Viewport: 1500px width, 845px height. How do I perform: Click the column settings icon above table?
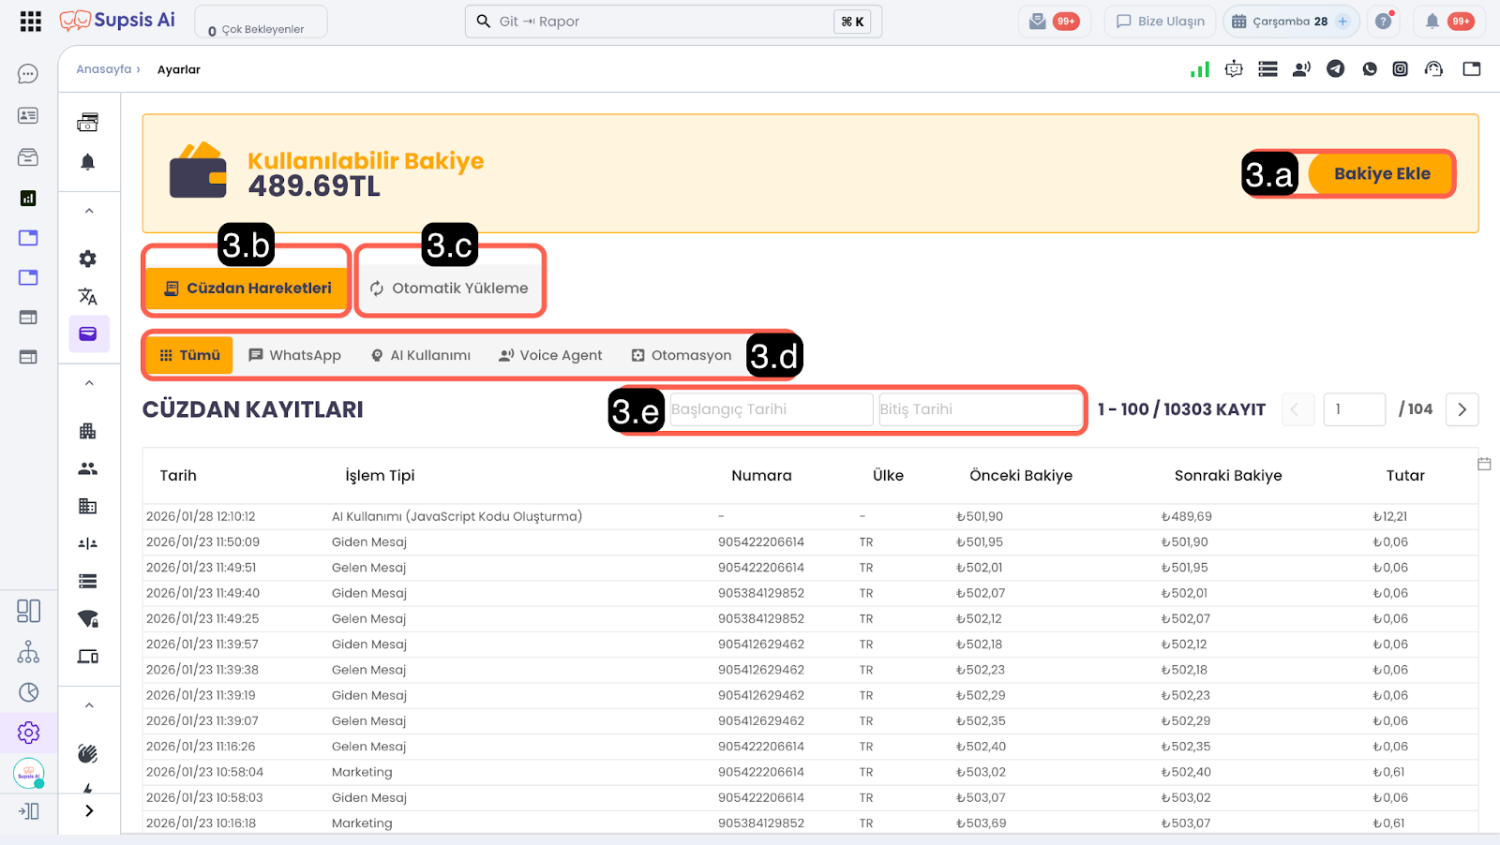click(1484, 464)
